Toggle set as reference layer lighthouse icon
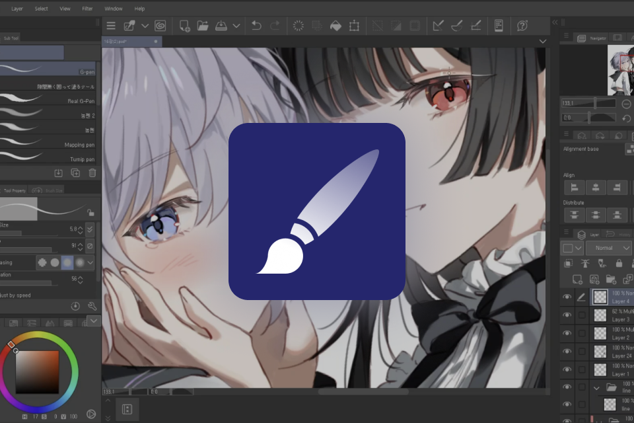This screenshot has width=634, height=423. (x=585, y=264)
